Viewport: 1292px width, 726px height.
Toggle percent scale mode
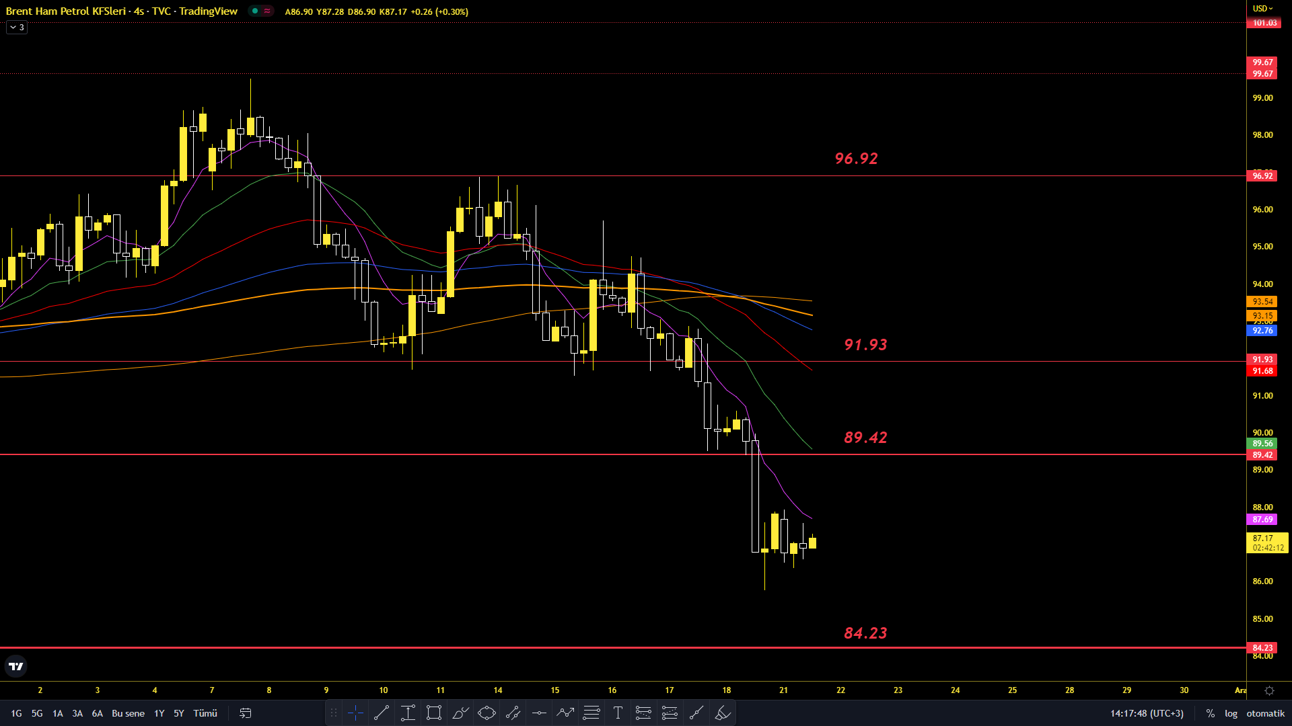(1210, 713)
